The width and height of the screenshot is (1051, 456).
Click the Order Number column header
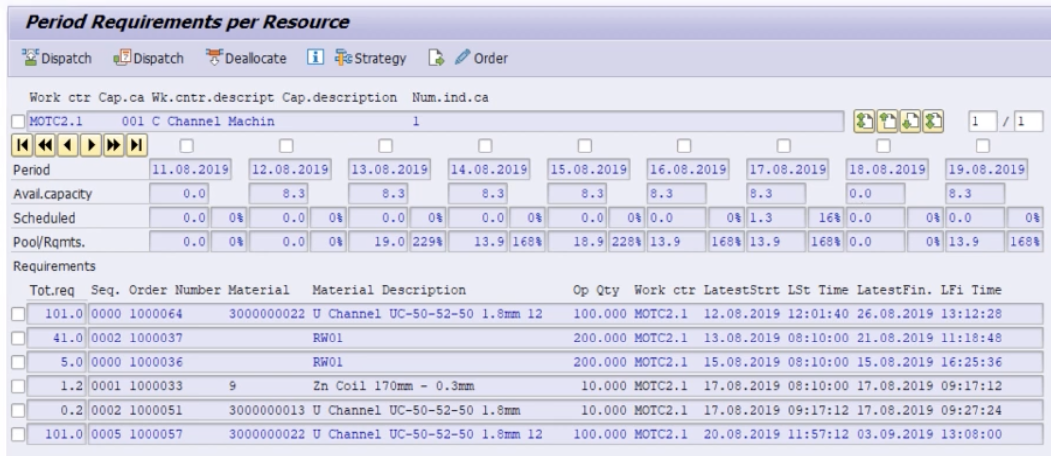pyautogui.click(x=175, y=290)
